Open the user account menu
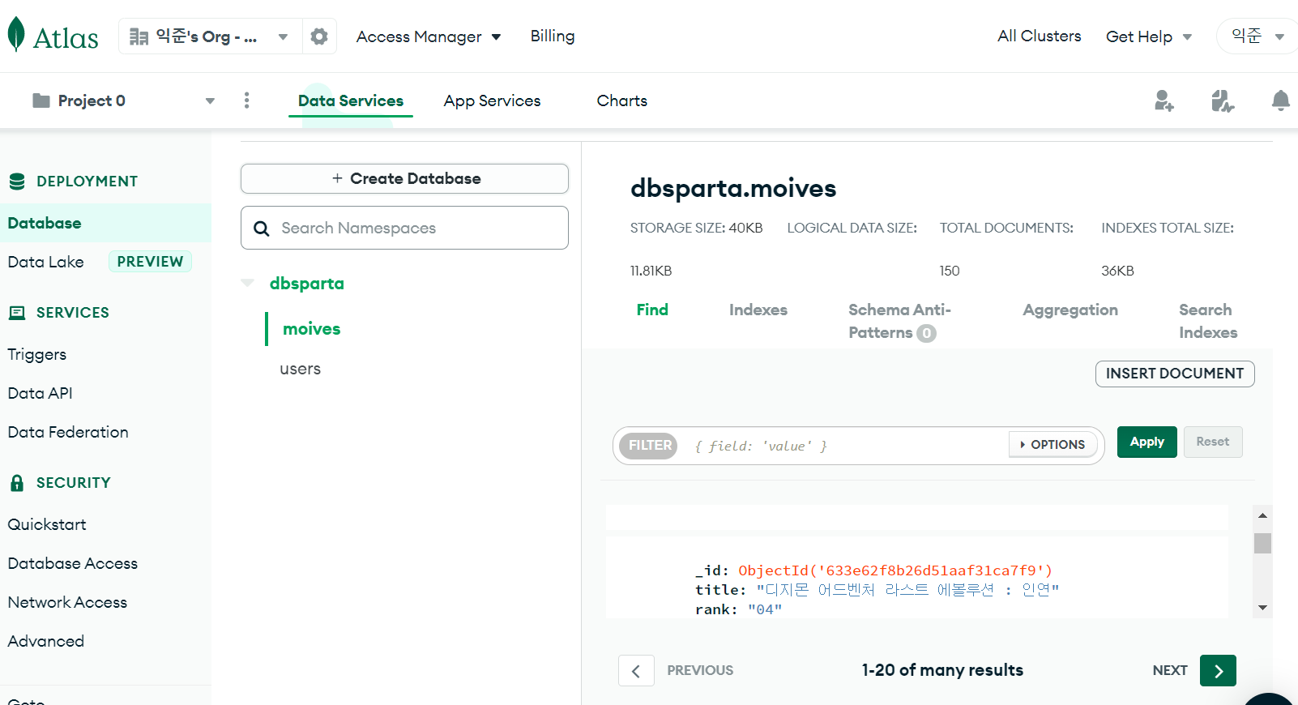Viewport: 1298px width, 705px height. click(x=1257, y=36)
